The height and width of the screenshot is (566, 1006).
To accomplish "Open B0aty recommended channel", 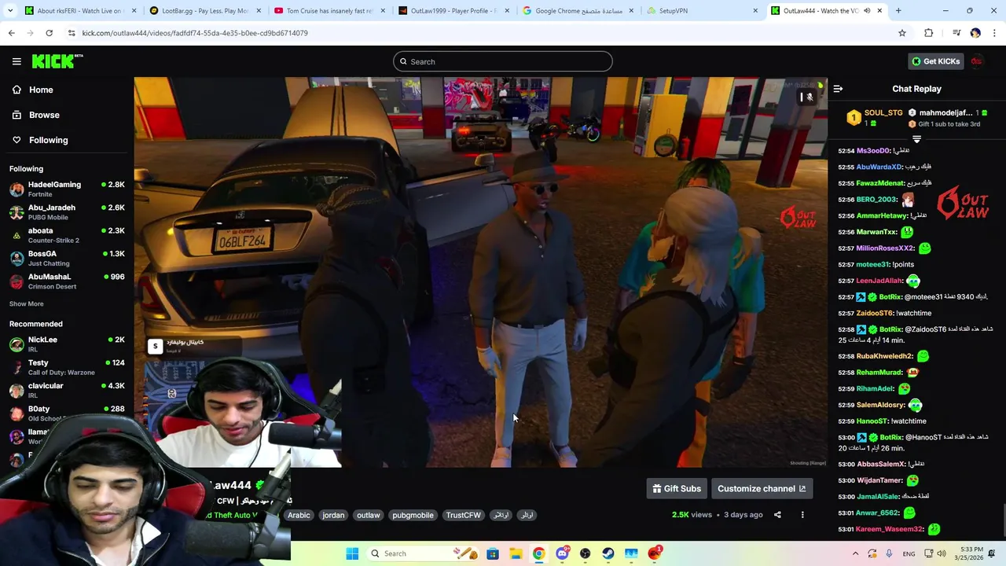I will pyautogui.click(x=67, y=413).
